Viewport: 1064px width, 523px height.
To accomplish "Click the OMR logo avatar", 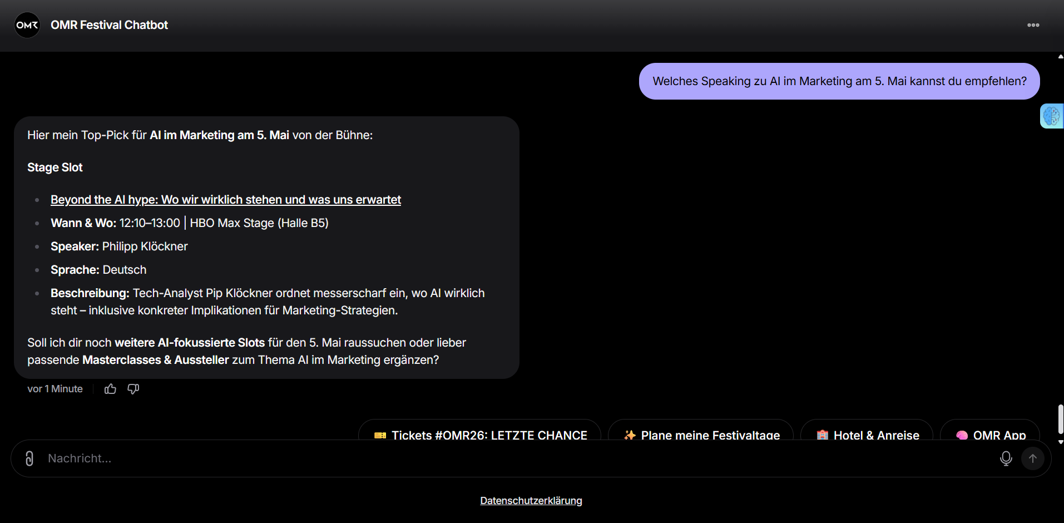I will point(27,25).
